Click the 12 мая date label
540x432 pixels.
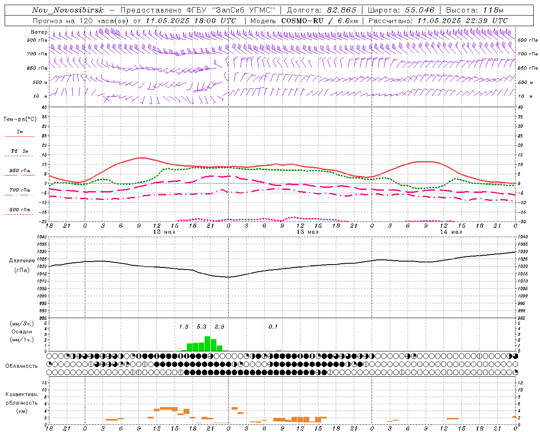(164, 232)
